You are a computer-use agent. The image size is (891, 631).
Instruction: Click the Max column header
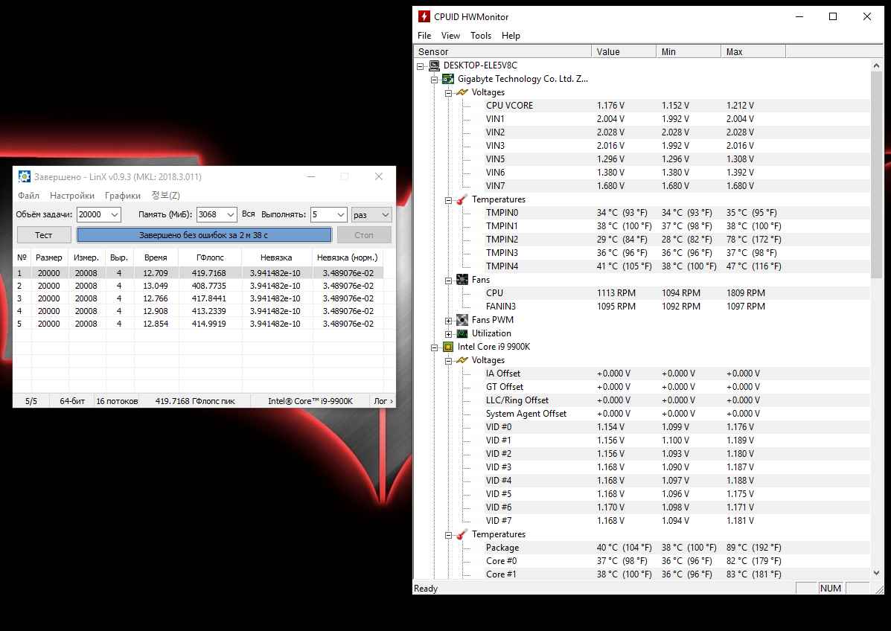753,51
